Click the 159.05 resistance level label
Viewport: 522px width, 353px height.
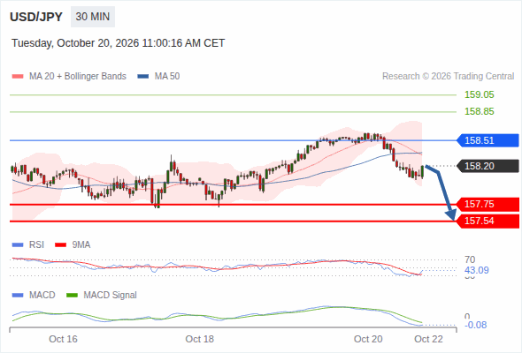(480, 94)
